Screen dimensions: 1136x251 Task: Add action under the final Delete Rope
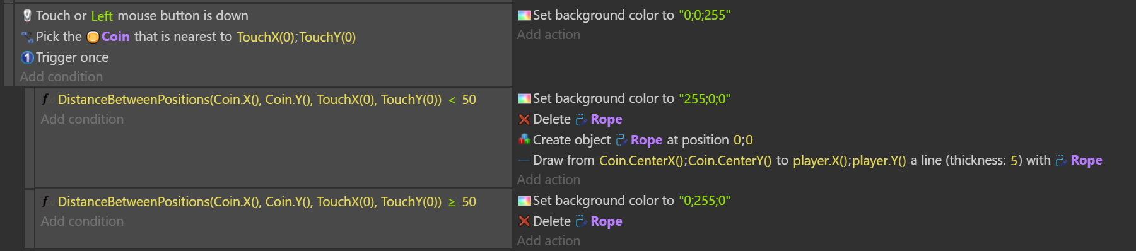click(x=549, y=241)
